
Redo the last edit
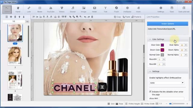coord(89,17)
